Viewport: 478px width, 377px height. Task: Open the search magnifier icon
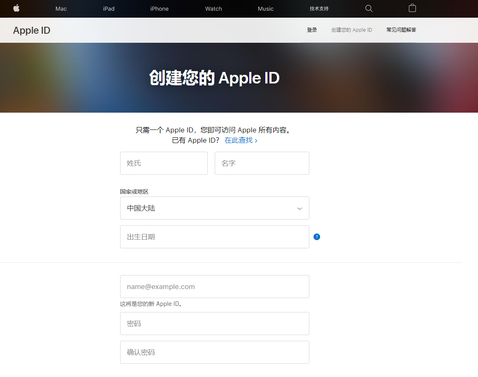[369, 9]
